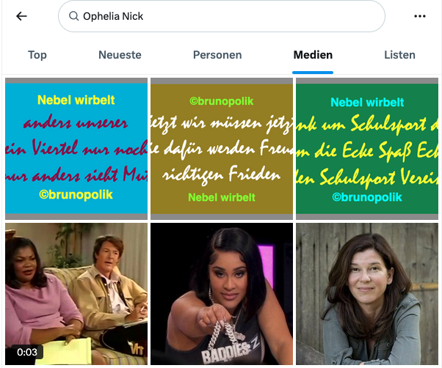This screenshot has width=442, height=368.
Task: Open the blue Nebel wirbelt image
Action: click(x=76, y=149)
